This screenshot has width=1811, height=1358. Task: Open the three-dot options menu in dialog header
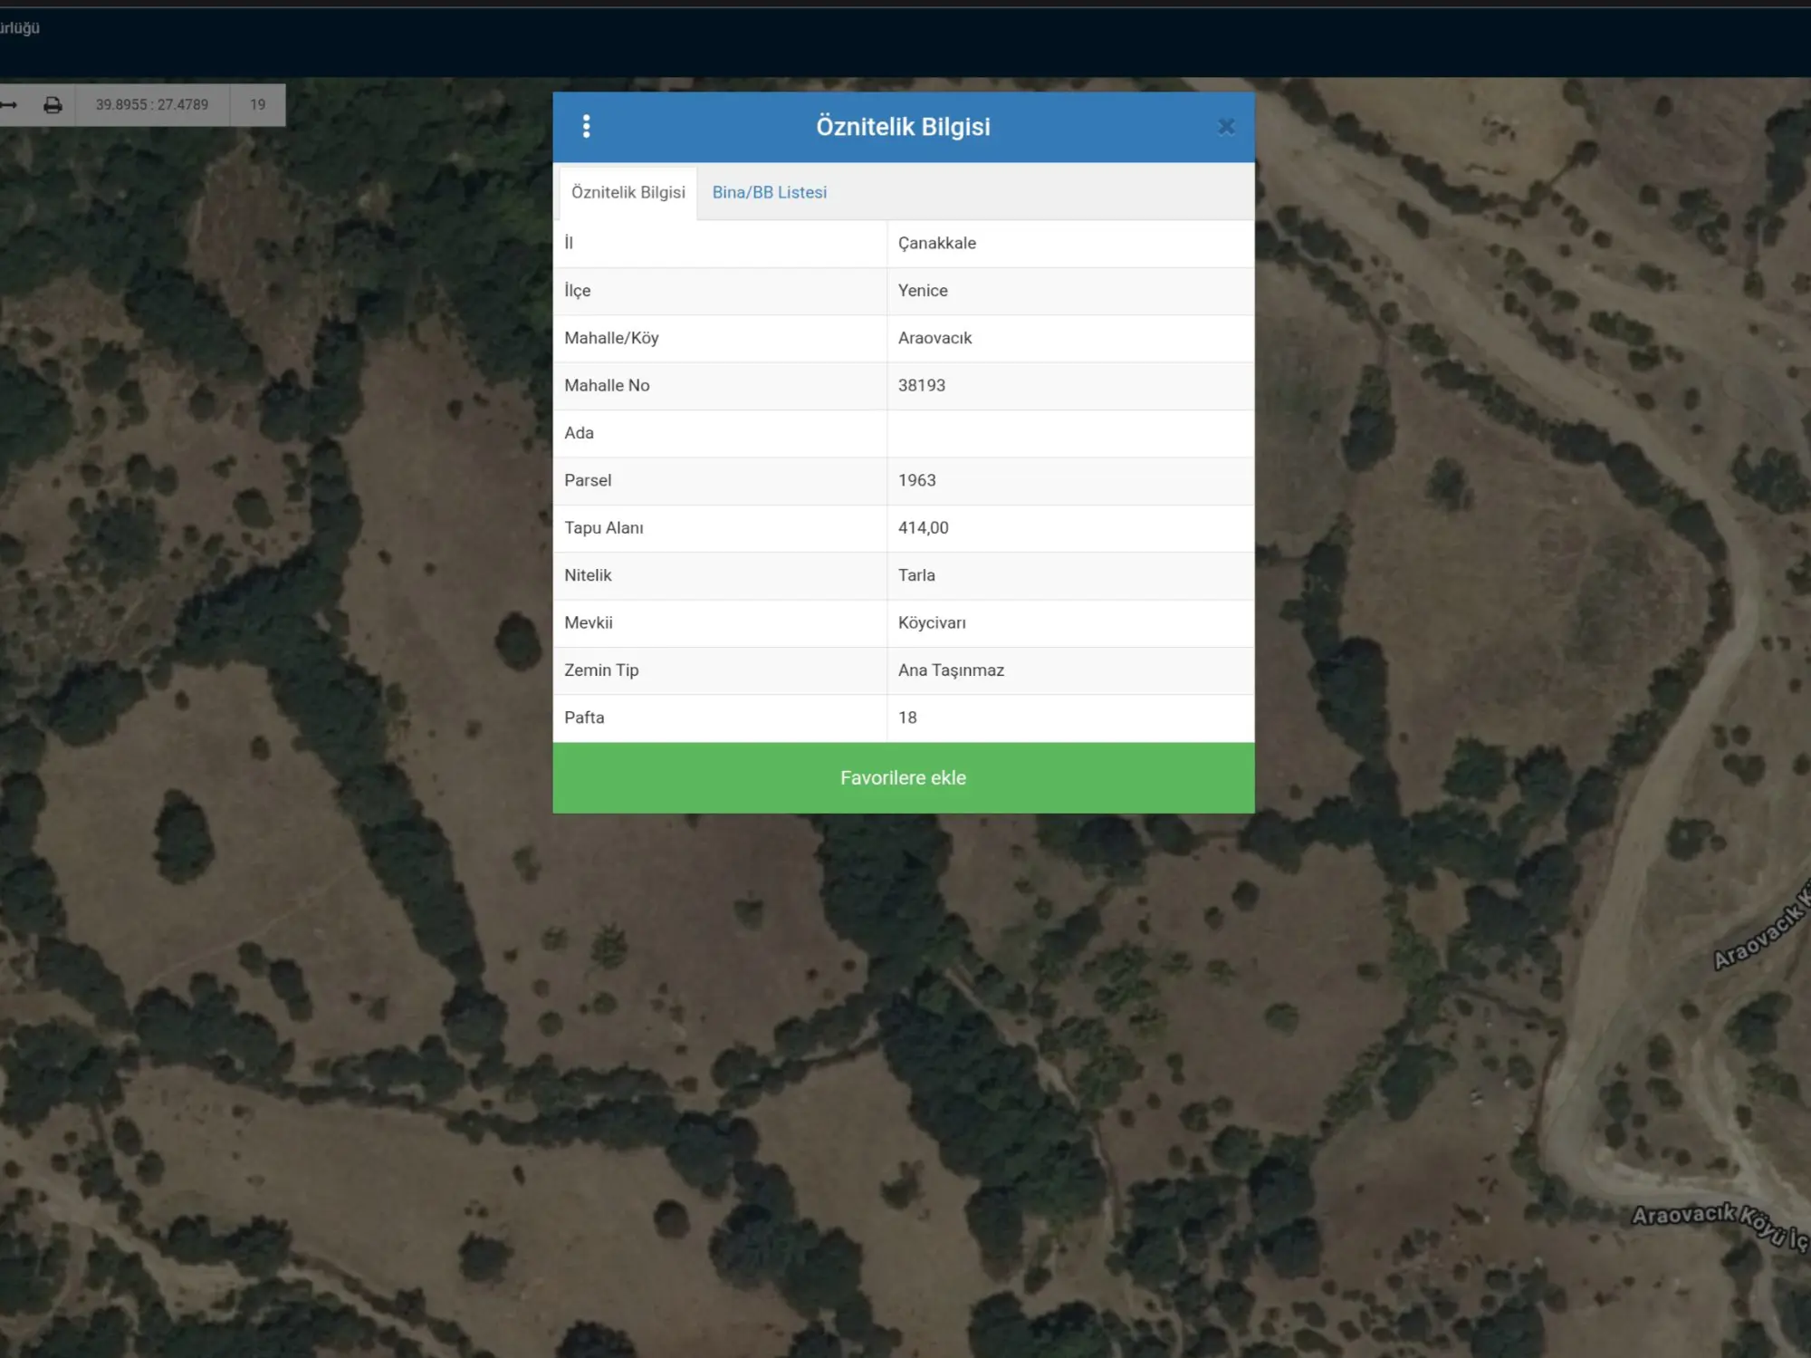pyautogui.click(x=587, y=126)
